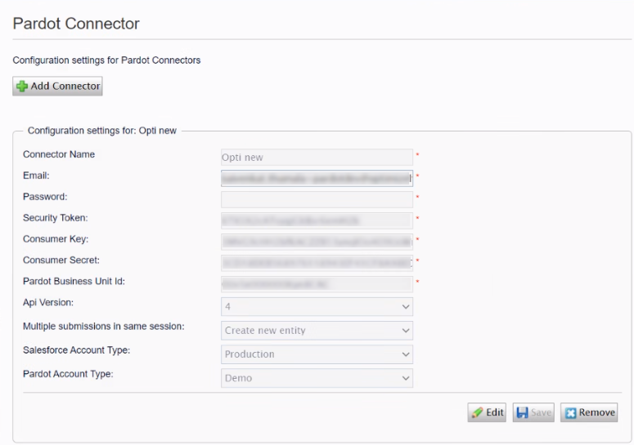Click the Remove button
This screenshot has height=445, width=634.
589,412
